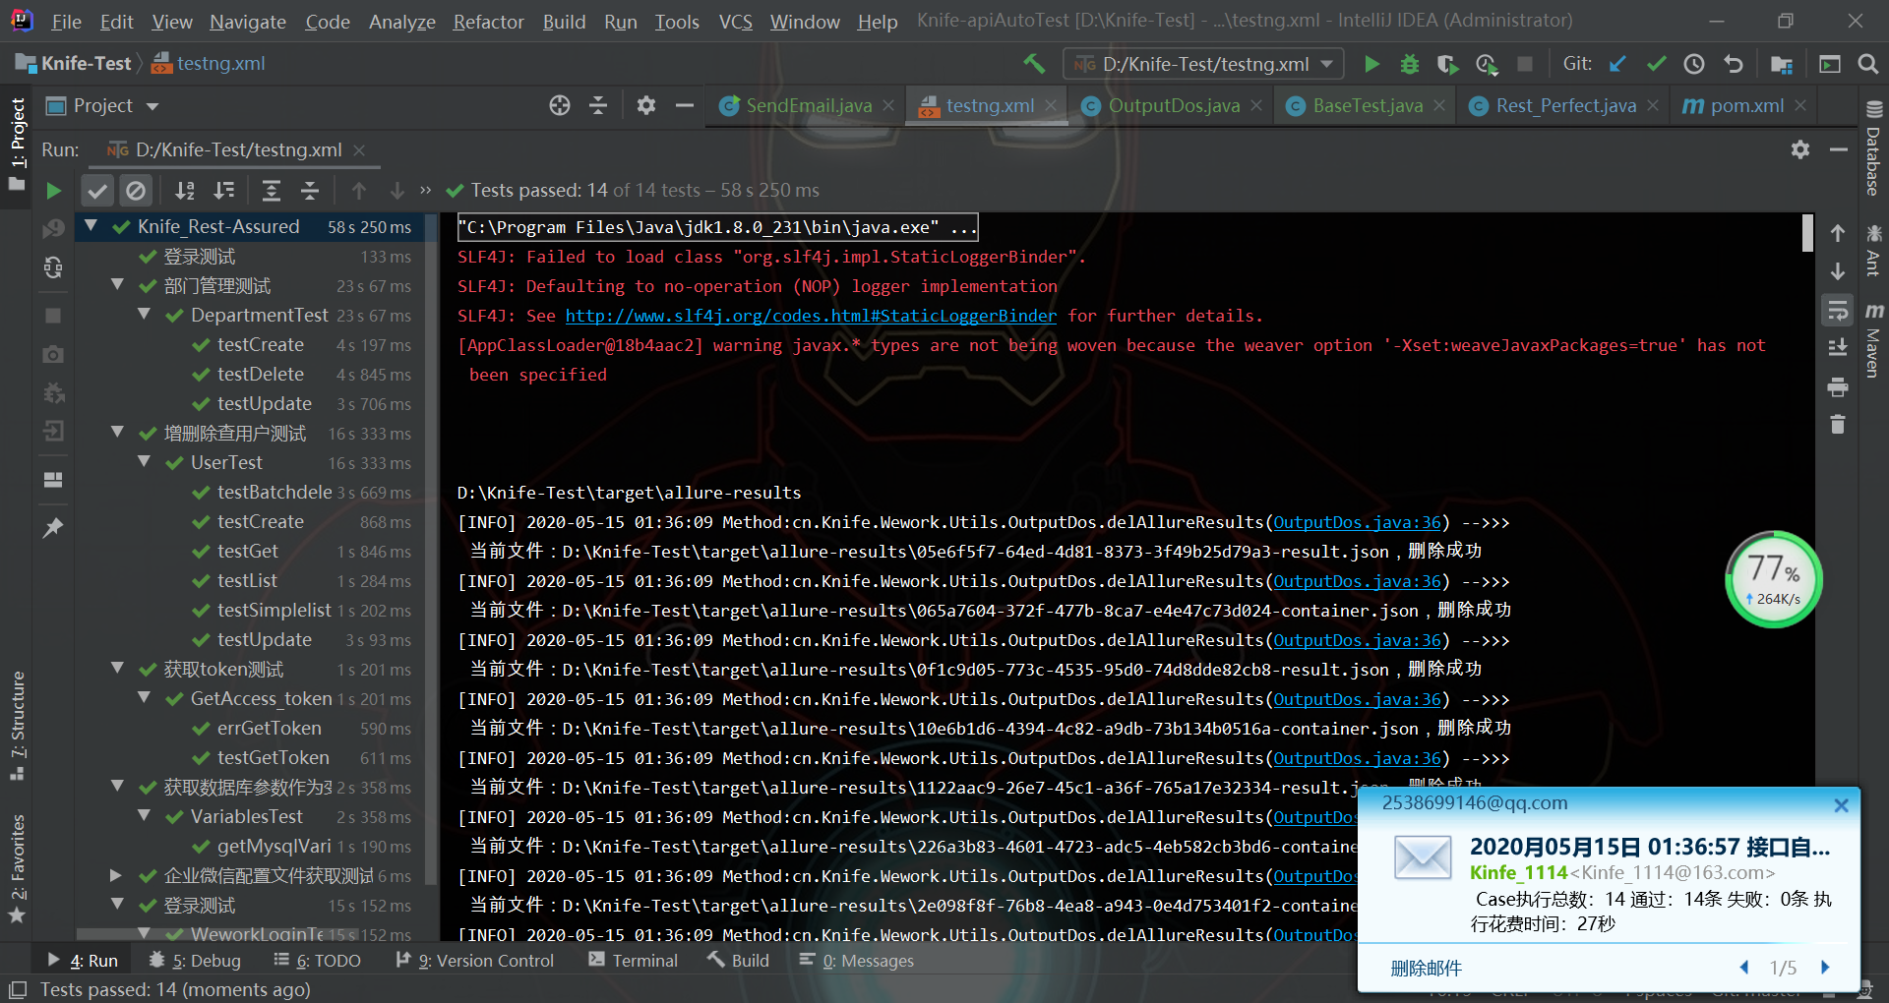Open Git history with the clock icon

(1693, 65)
